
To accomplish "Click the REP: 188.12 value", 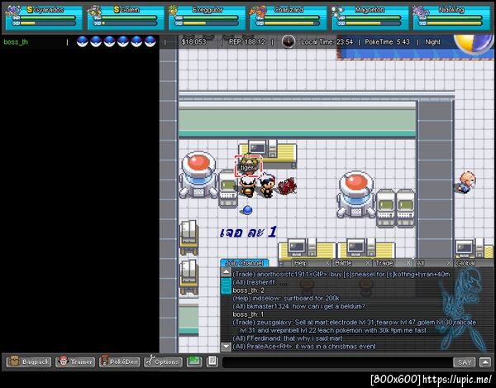I will tap(246, 41).
